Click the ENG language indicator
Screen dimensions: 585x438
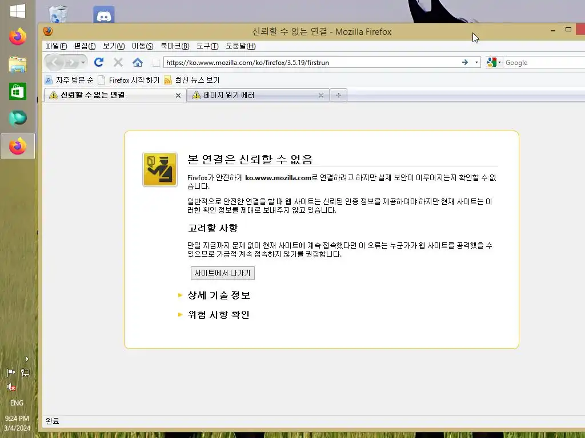(x=17, y=403)
